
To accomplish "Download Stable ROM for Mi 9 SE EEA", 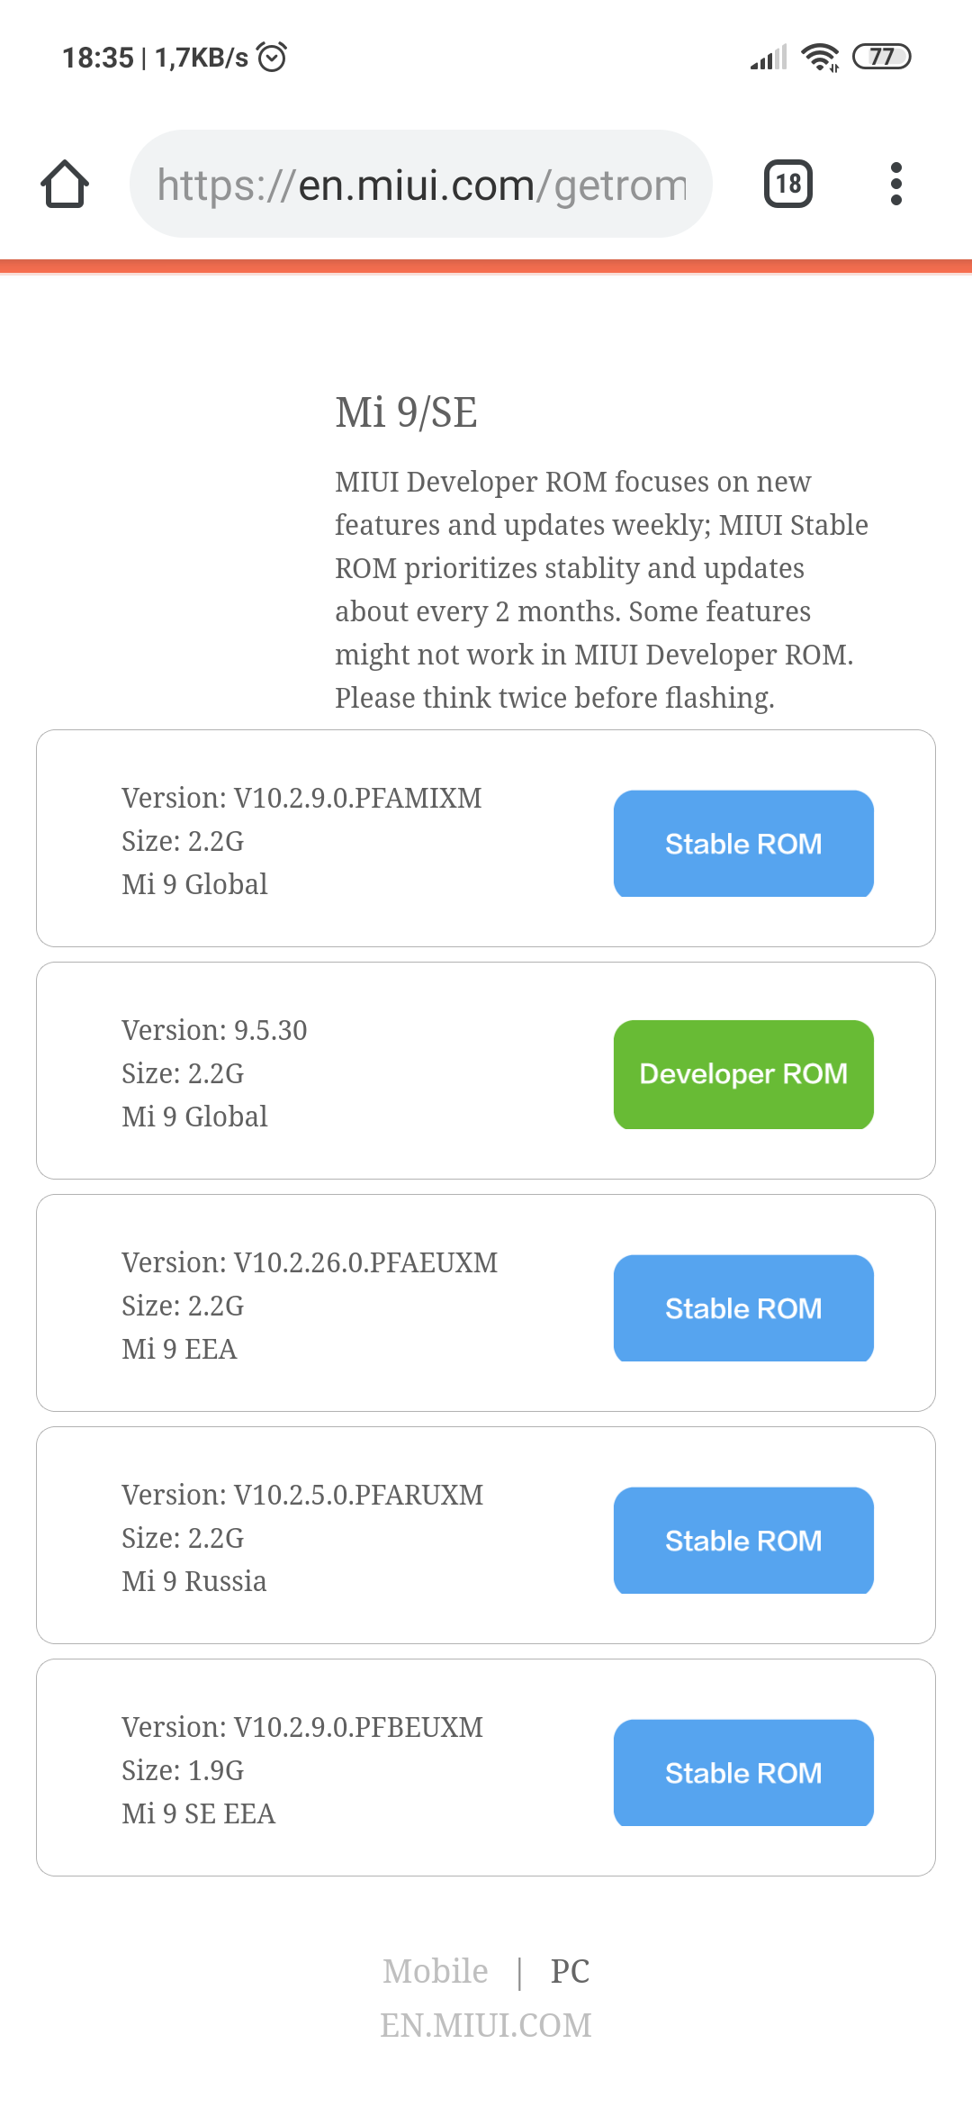I will click(743, 1773).
